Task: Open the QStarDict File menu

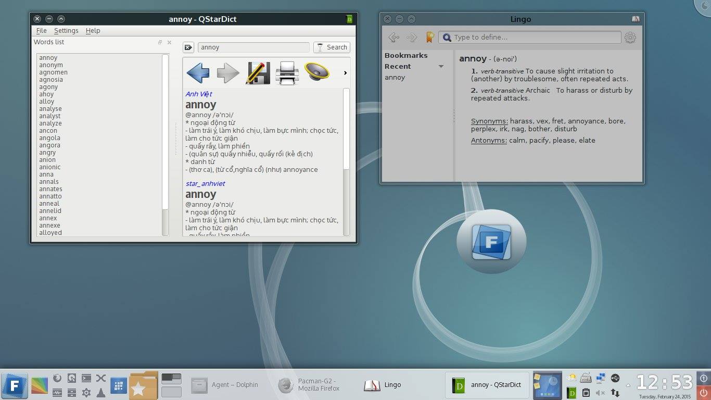Action: pyautogui.click(x=42, y=31)
